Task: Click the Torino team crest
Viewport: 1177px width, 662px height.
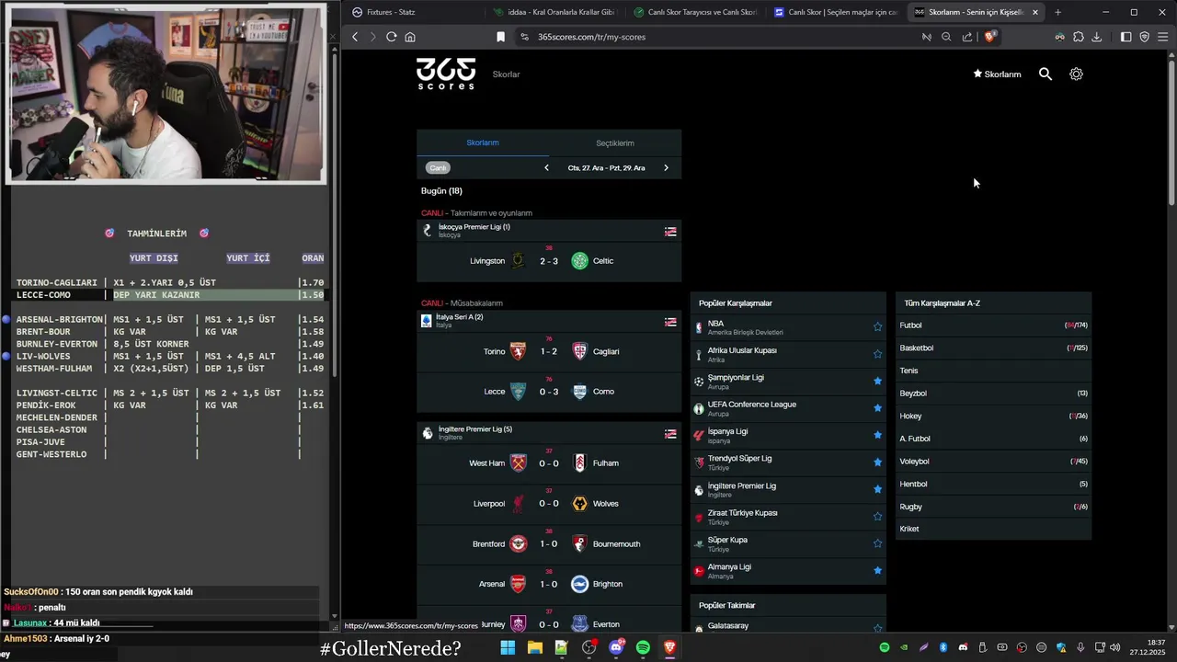Action: (519, 351)
